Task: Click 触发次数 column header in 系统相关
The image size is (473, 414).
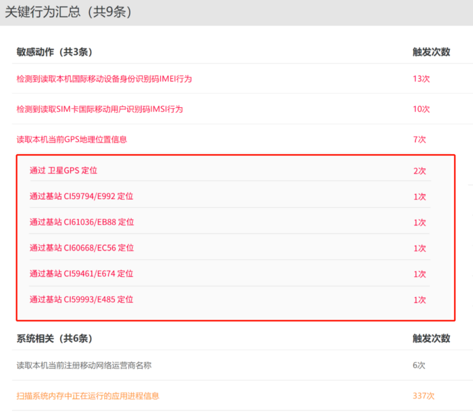Action: (431, 338)
